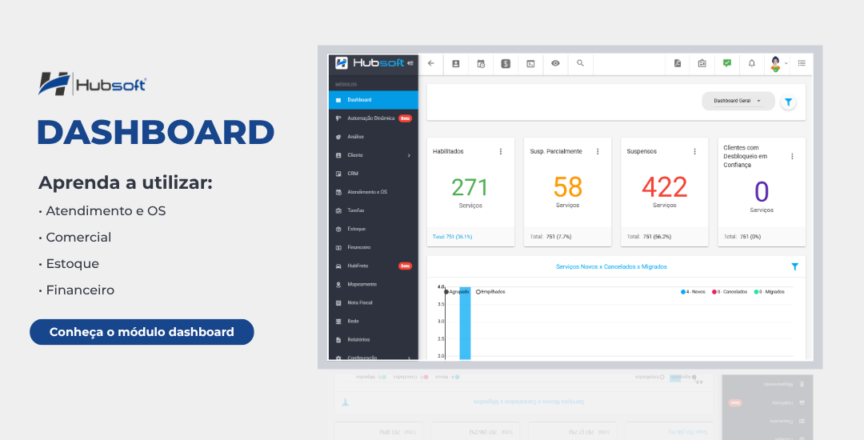
Task: Click the Hubsoft logo icon in sidebar header
Action: (x=342, y=62)
